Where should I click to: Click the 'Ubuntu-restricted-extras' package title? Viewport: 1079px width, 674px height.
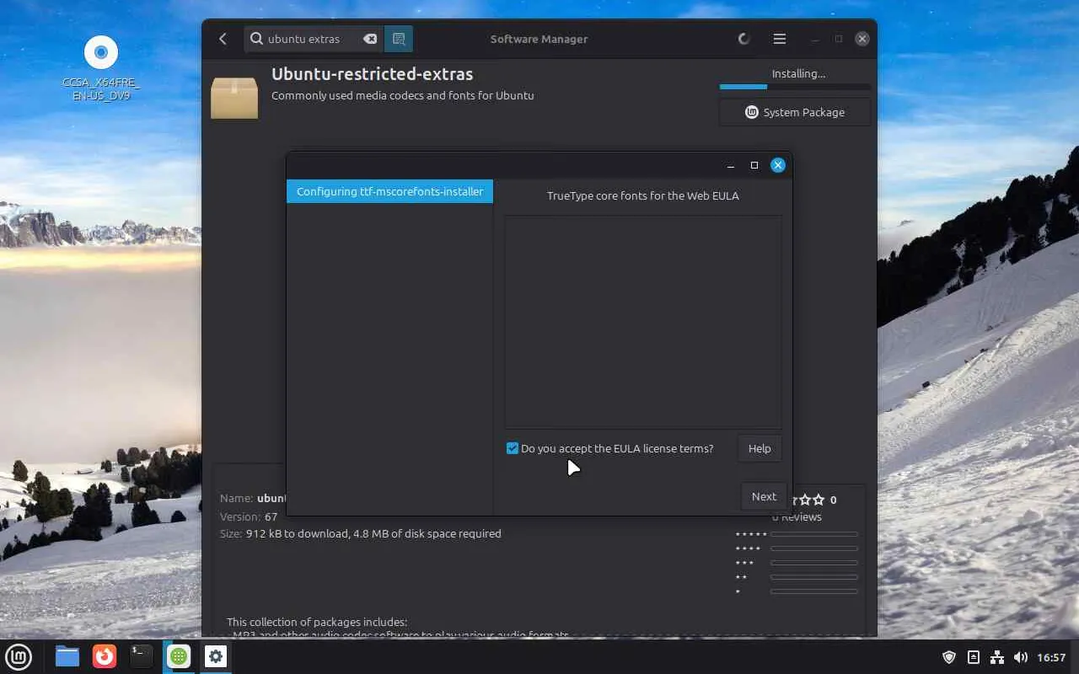pos(372,74)
